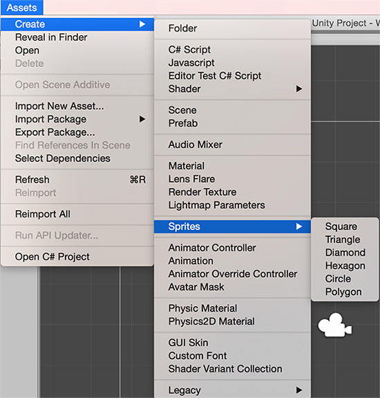Viewport: 380px width, 398px height.
Task: Create a Polygon sprite
Action: [345, 292]
